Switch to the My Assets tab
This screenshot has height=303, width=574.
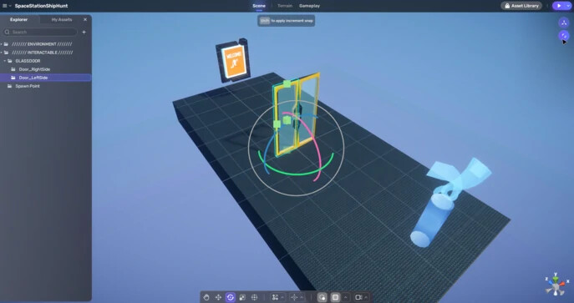(x=62, y=20)
